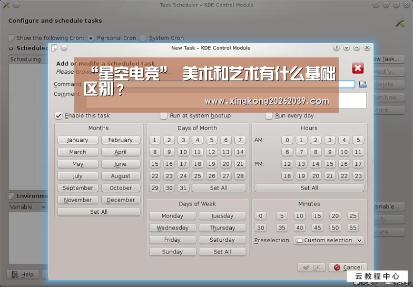Click Delete button in Task Scheduler
This screenshot has width=413, height=287.
[x=389, y=85]
